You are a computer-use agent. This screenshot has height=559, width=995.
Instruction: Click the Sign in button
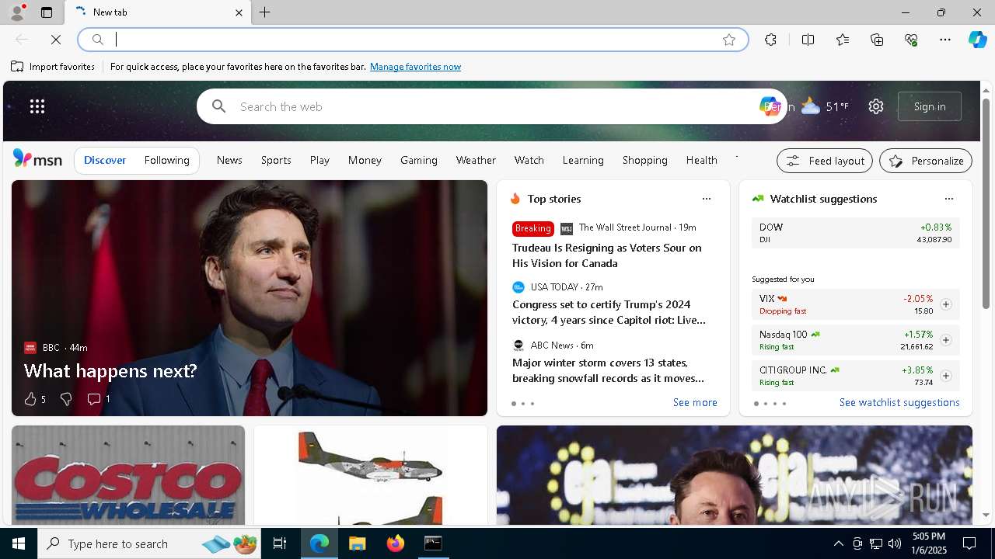[930, 106]
